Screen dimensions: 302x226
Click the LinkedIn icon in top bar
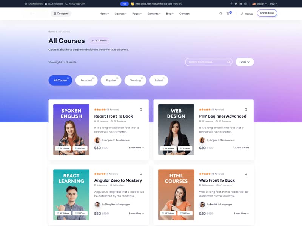240,4
